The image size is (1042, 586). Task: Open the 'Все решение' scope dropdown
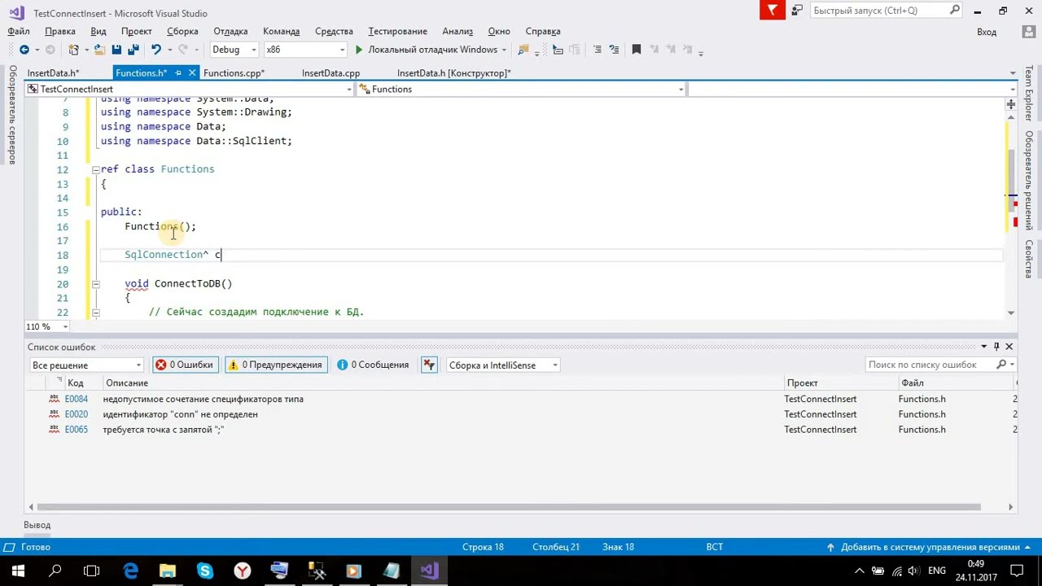(86, 365)
